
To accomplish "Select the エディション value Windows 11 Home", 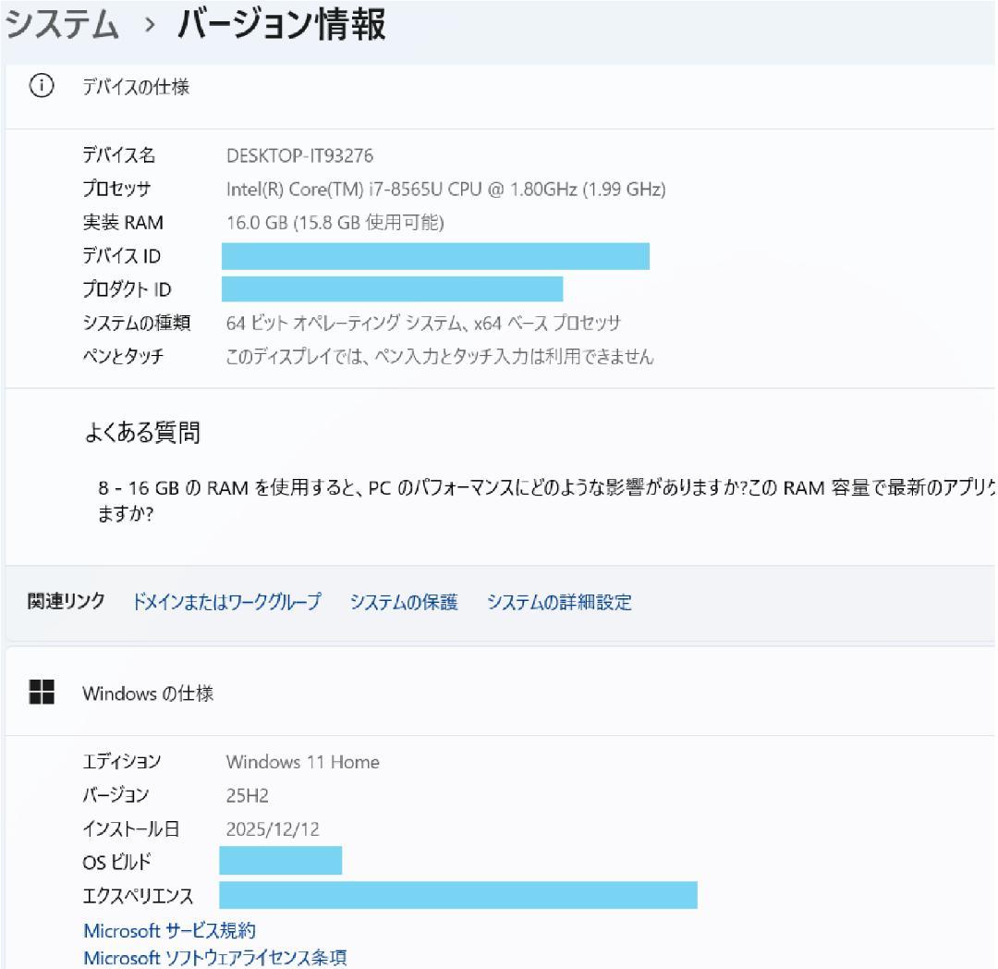I will 303,762.
